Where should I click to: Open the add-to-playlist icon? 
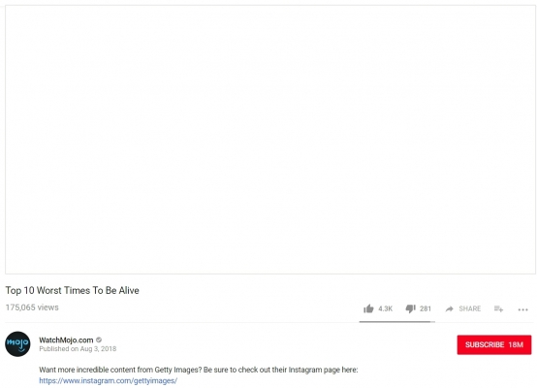498,309
